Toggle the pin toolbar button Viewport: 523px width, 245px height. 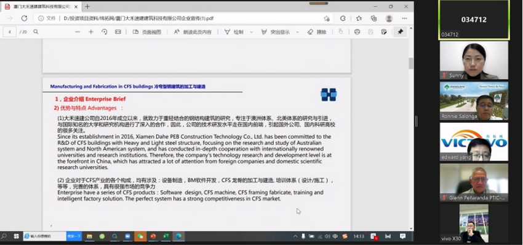pyautogui.click(x=401, y=32)
